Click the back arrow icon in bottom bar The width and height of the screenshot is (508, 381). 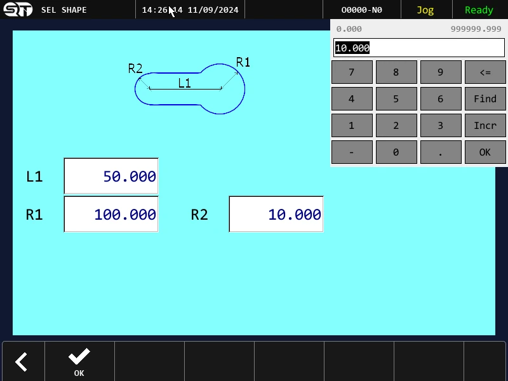pos(22,362)
